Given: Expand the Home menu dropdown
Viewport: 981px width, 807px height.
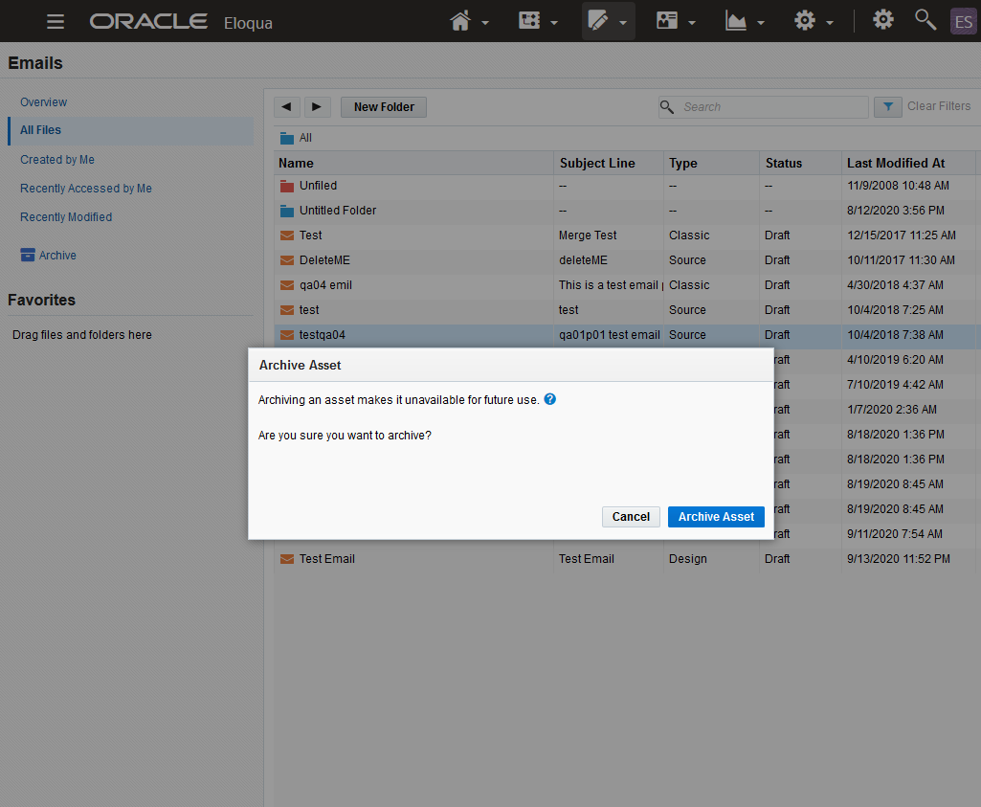Looking at the screenshot, I should (469, 21).
